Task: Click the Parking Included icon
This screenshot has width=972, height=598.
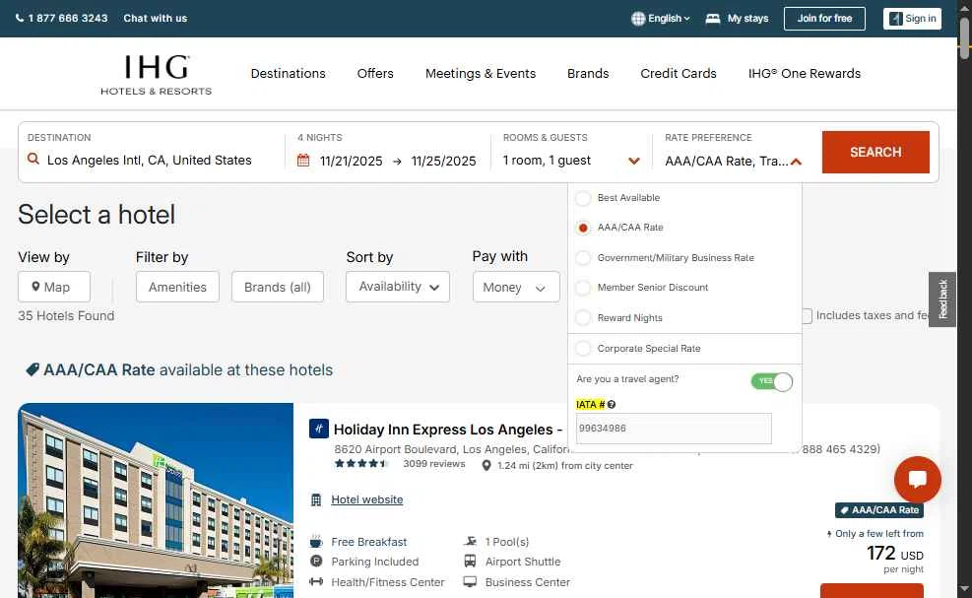Action: tap(316, 562)
